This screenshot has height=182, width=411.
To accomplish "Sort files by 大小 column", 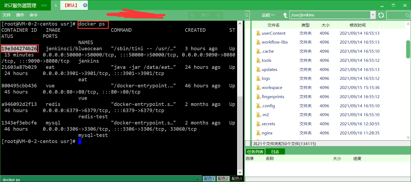I will pyautogui.click(x=325, y=25).
